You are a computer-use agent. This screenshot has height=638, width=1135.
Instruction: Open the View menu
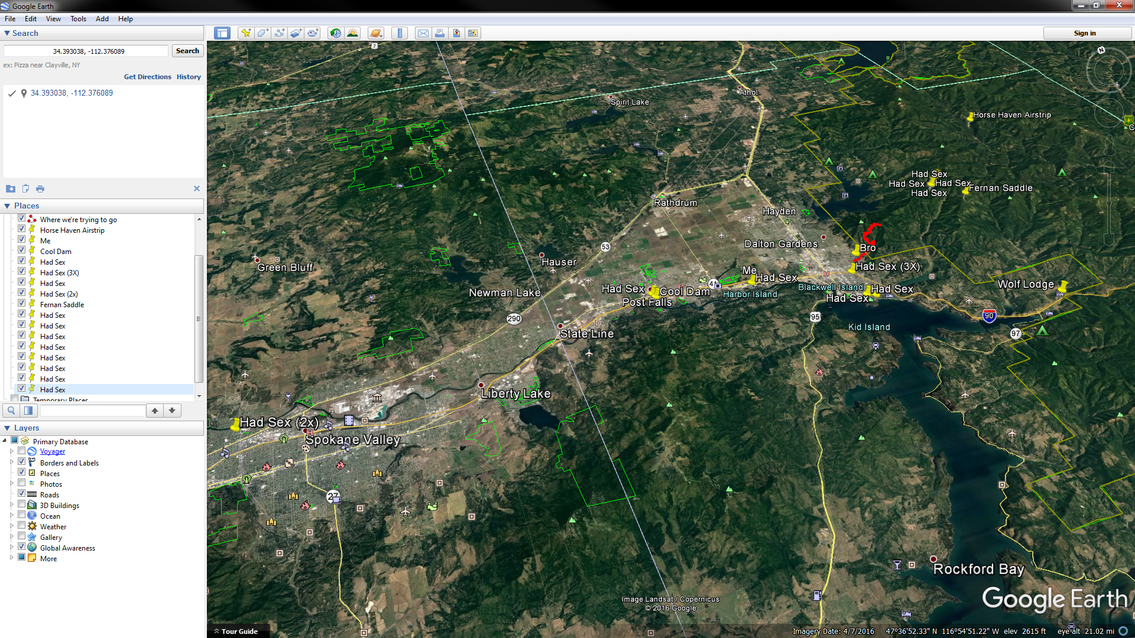[x=53, y=19]
